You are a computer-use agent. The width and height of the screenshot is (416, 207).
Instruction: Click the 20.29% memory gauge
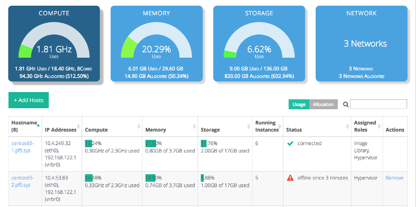(x=157, y=40)
